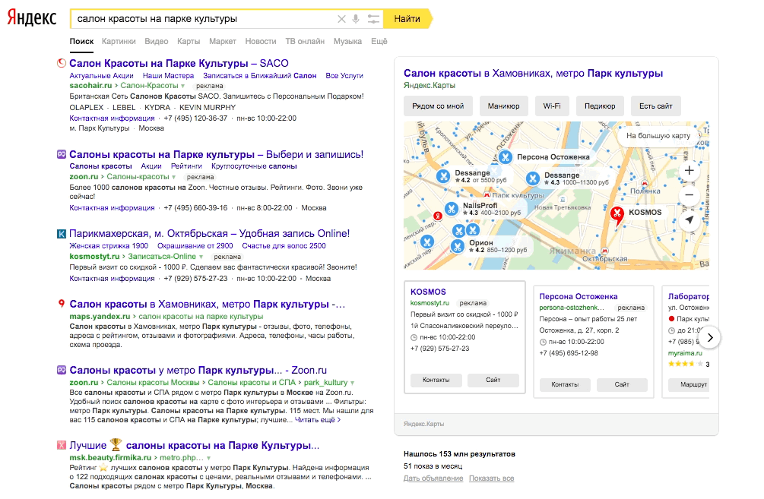
Task: Select NailsProfi map marker
Action: [x=452, y=209]
